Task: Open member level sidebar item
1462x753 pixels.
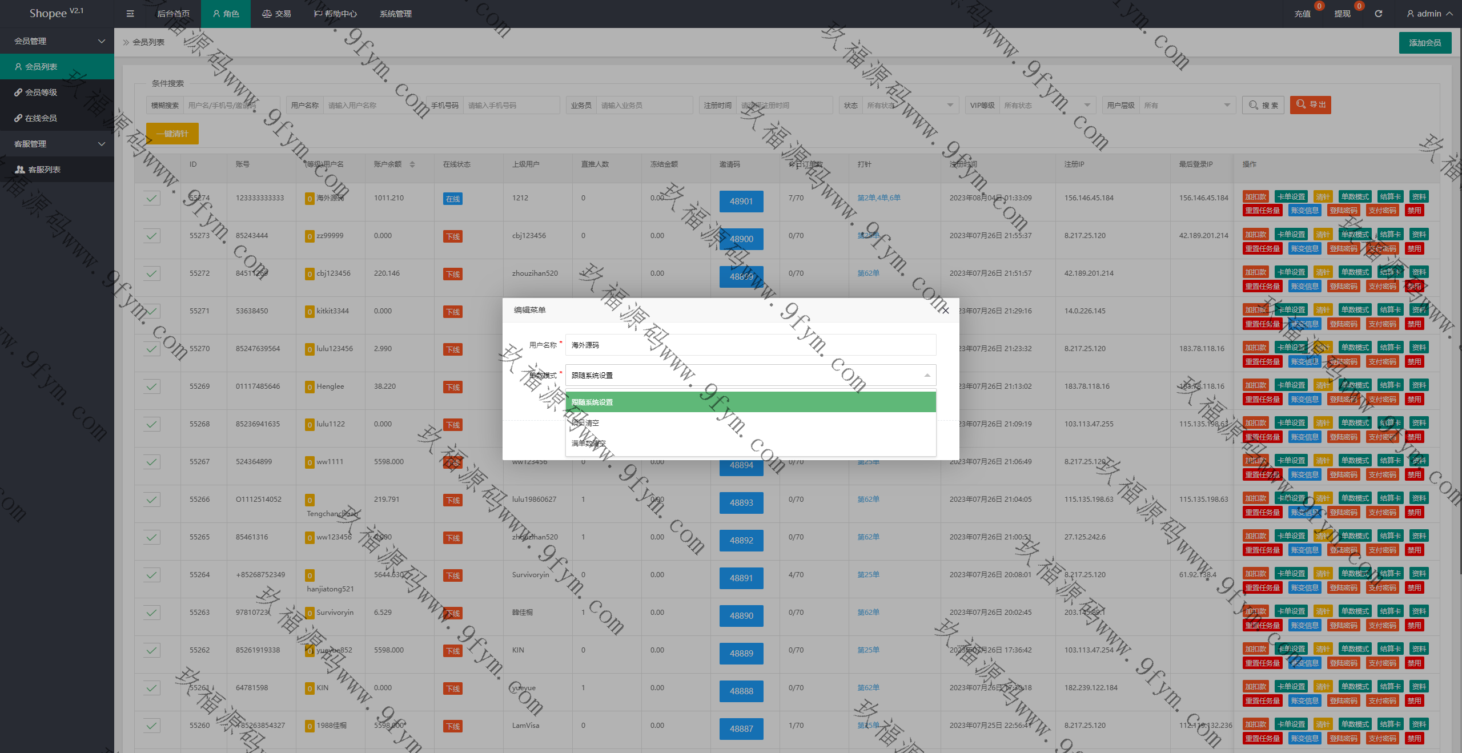Action: 41,92
